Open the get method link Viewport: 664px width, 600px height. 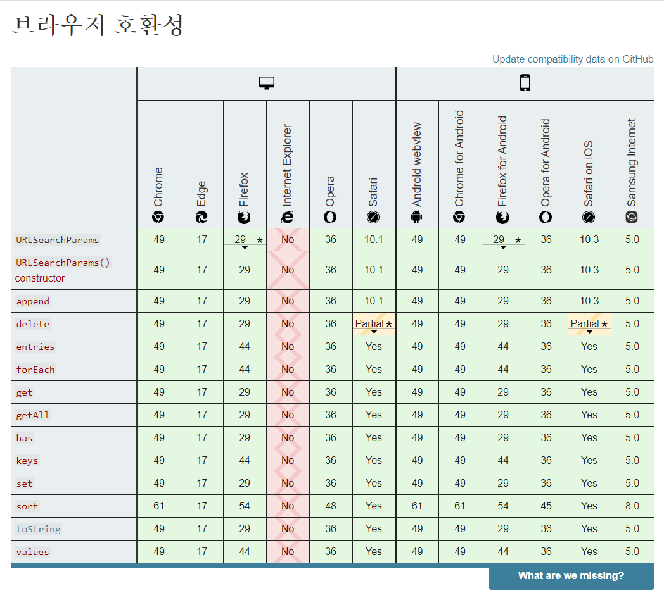coord(24,392)
